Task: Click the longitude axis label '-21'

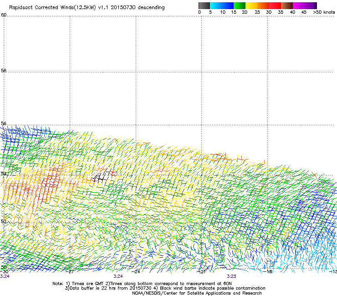Action: pyautogui.click(x=202, y=272)
